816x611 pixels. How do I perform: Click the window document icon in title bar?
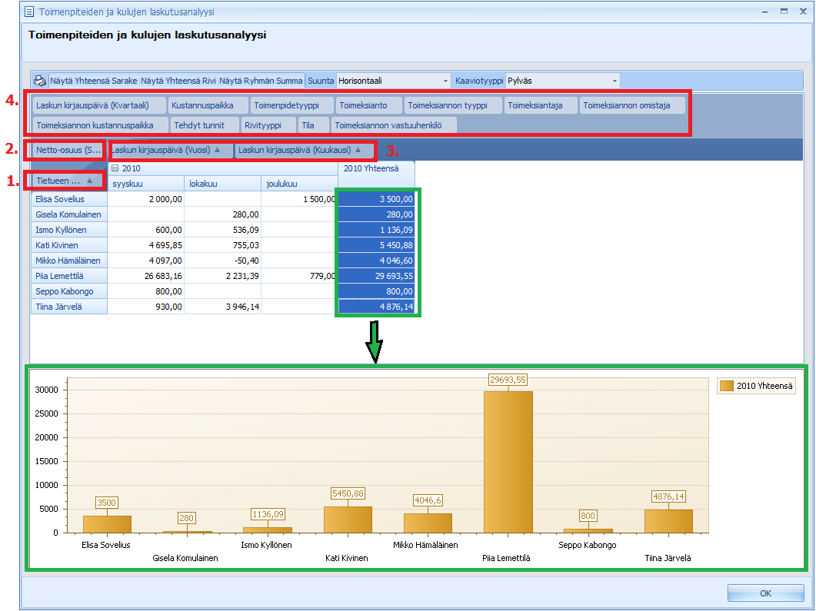click(x=30, y=12)
